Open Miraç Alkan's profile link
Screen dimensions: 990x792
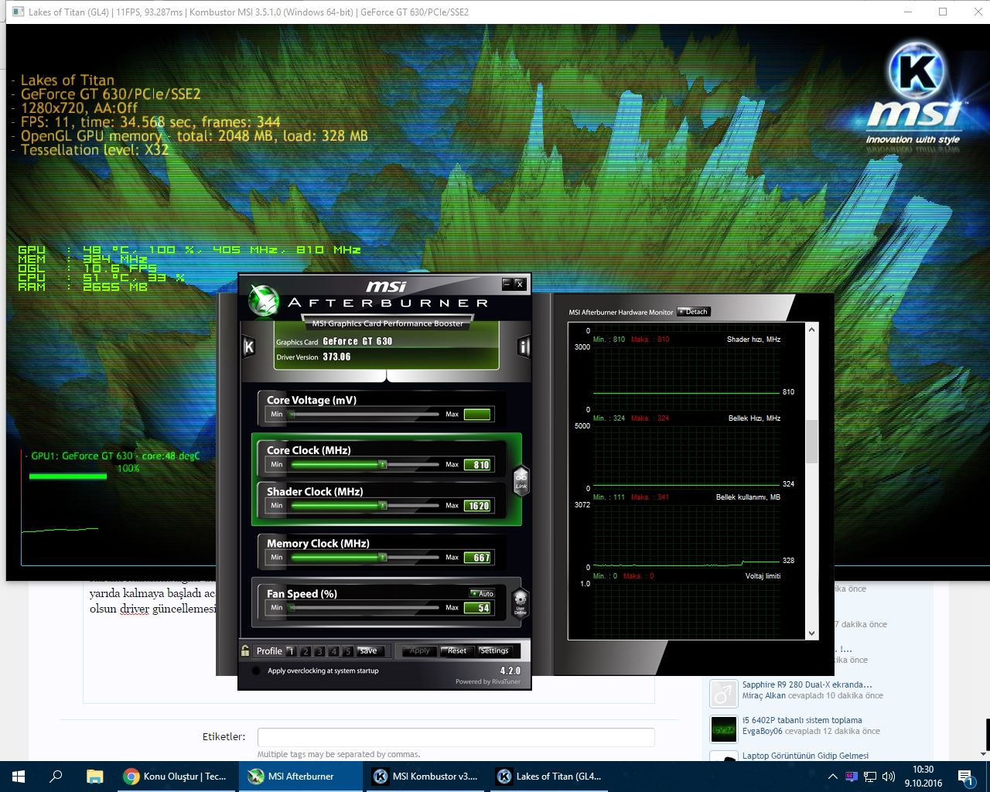click(x=763, y=695)
